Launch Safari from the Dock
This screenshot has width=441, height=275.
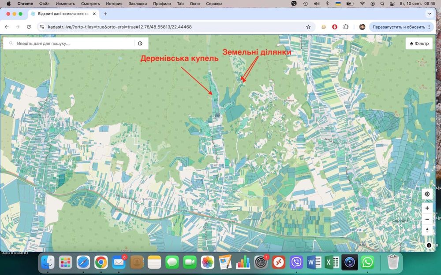coord(83,263)
